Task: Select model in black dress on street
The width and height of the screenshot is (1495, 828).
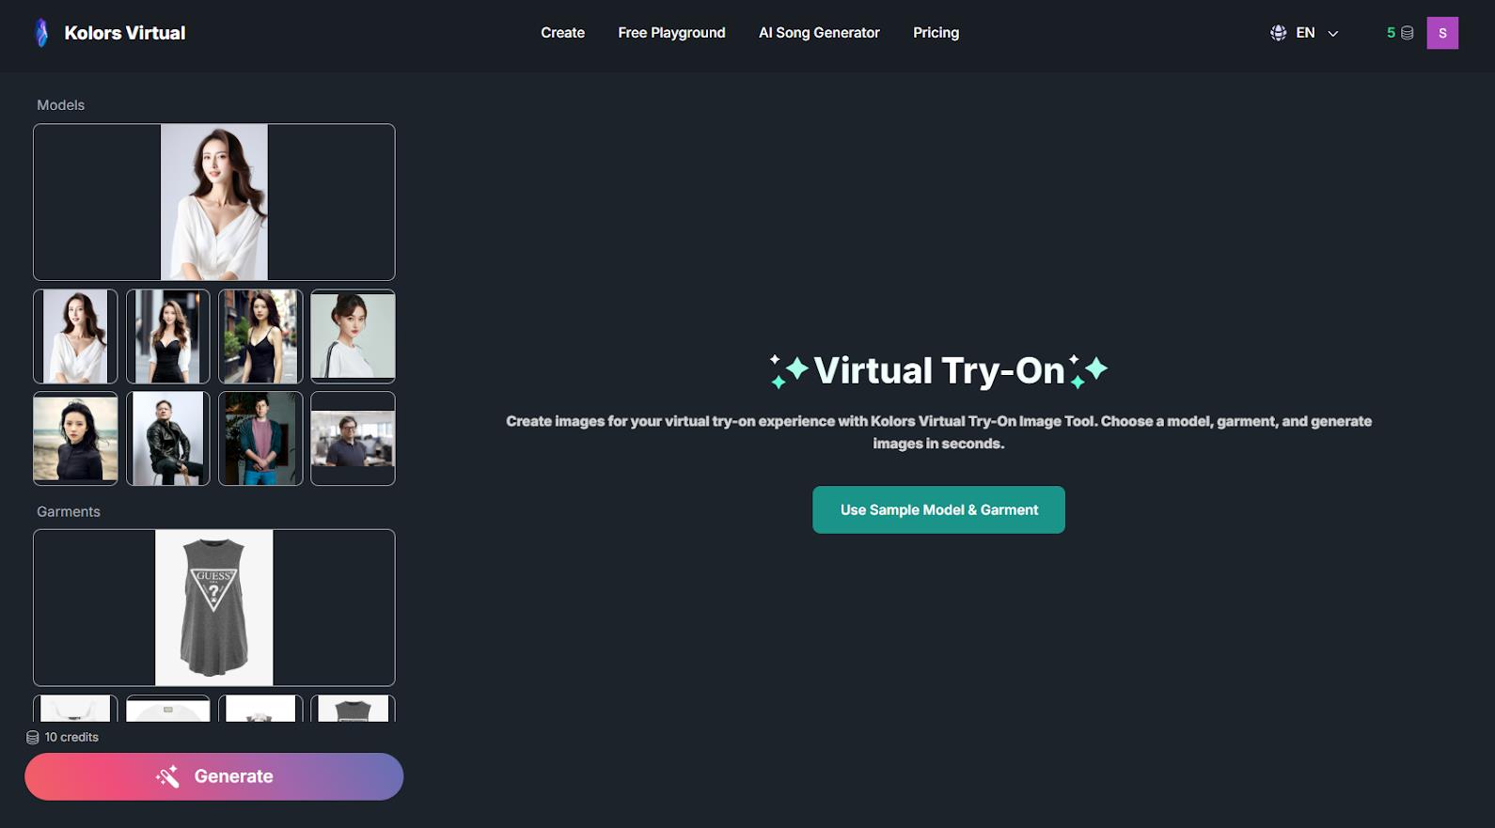Action: pyautogui.click(x=168, y=336)
